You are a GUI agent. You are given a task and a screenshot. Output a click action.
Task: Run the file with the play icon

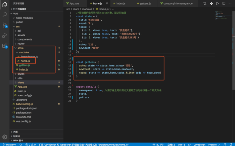pyautogui.click(x=217, y=3)
